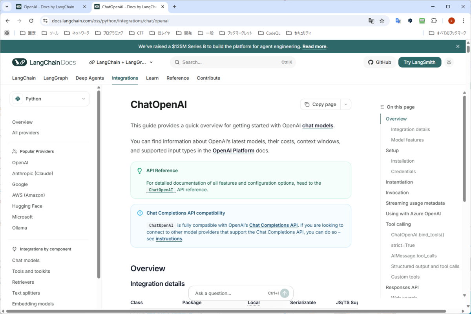
Task: Click the GitHub octocat icon
Action: click(370, 62)
